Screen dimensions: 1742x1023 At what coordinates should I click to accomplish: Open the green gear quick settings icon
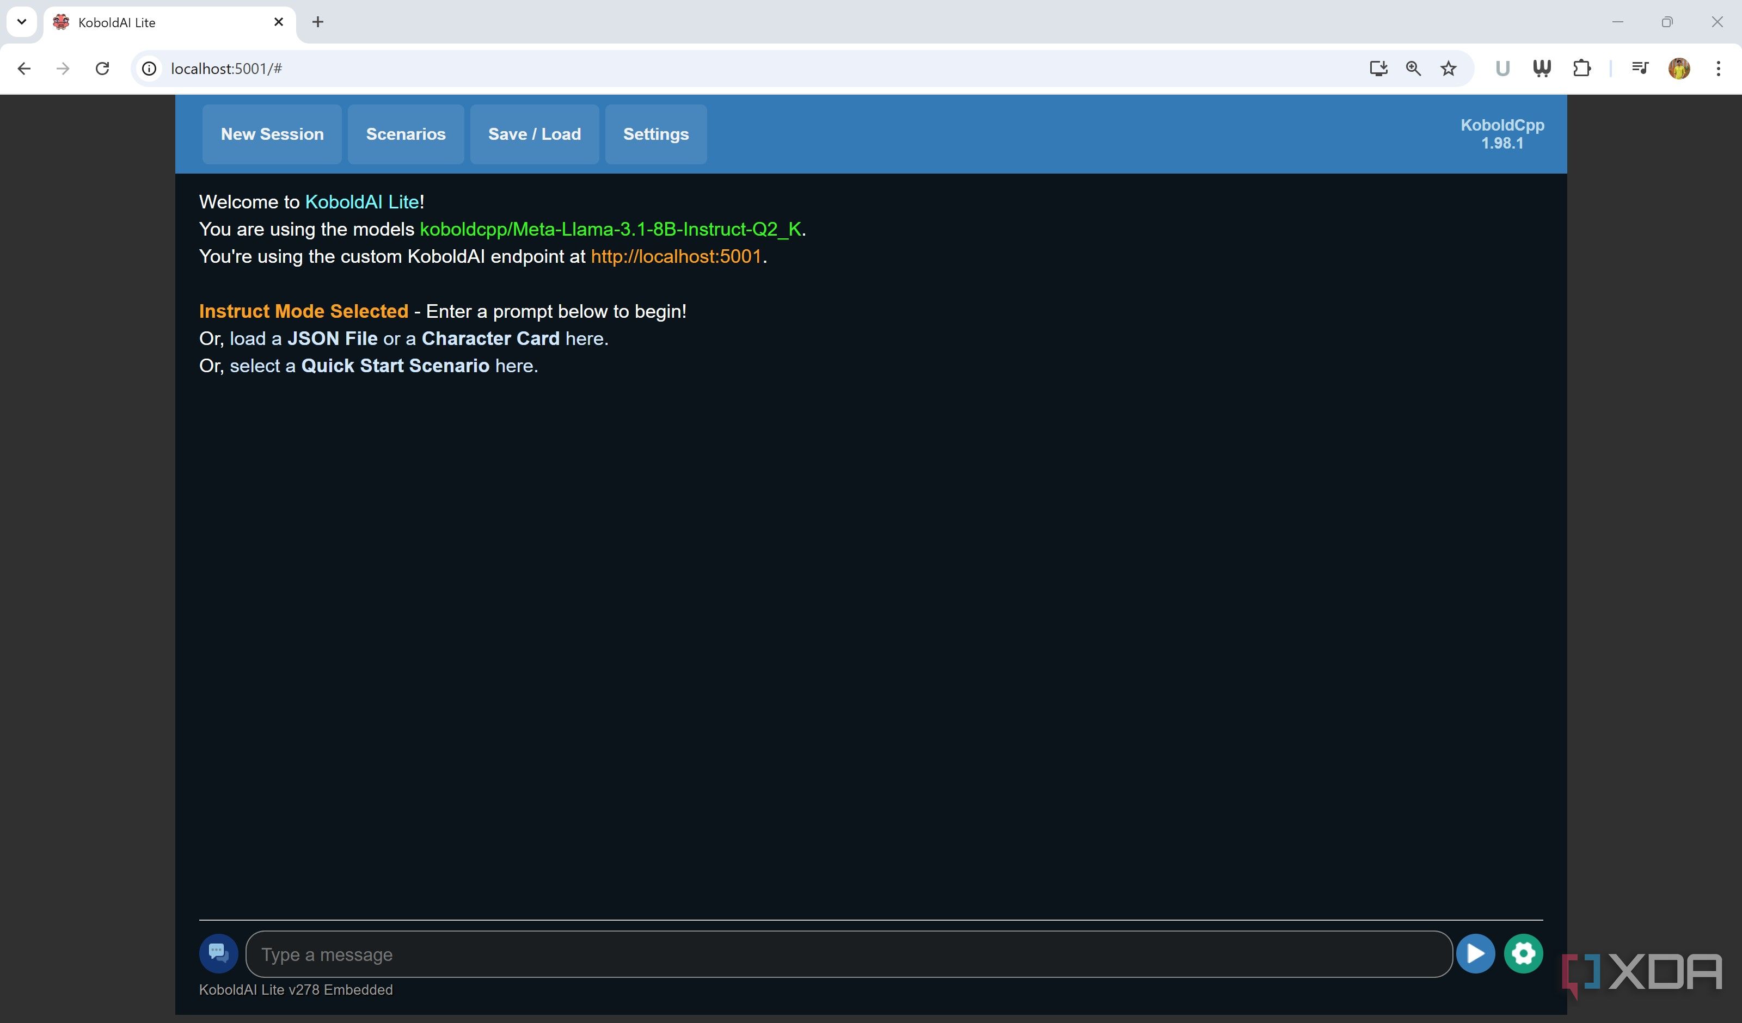coord(1524,954)
